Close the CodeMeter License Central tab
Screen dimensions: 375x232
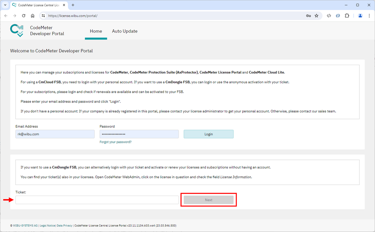click(x=64, y=5)
